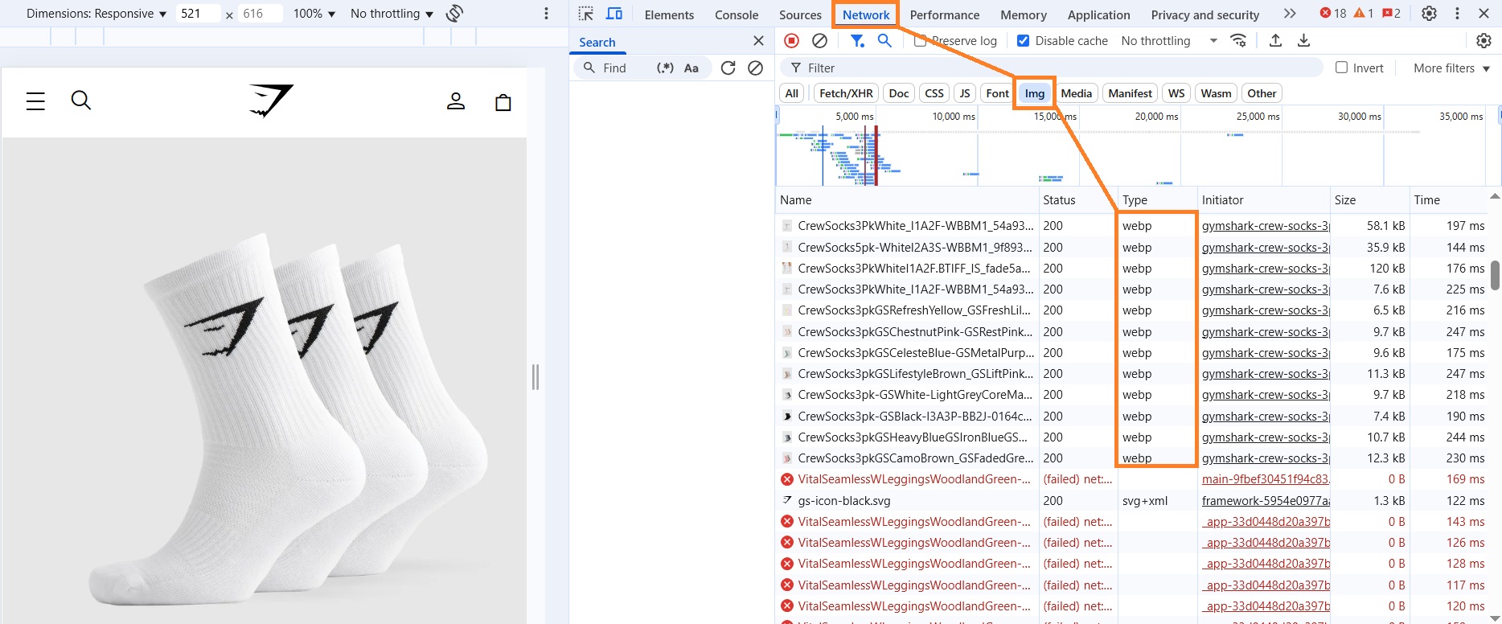Open Network settings gear icon

(x=1484, y=41)
